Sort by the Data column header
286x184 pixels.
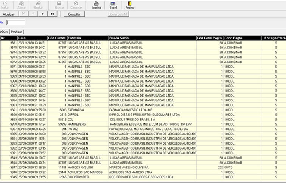coord(32,38)
